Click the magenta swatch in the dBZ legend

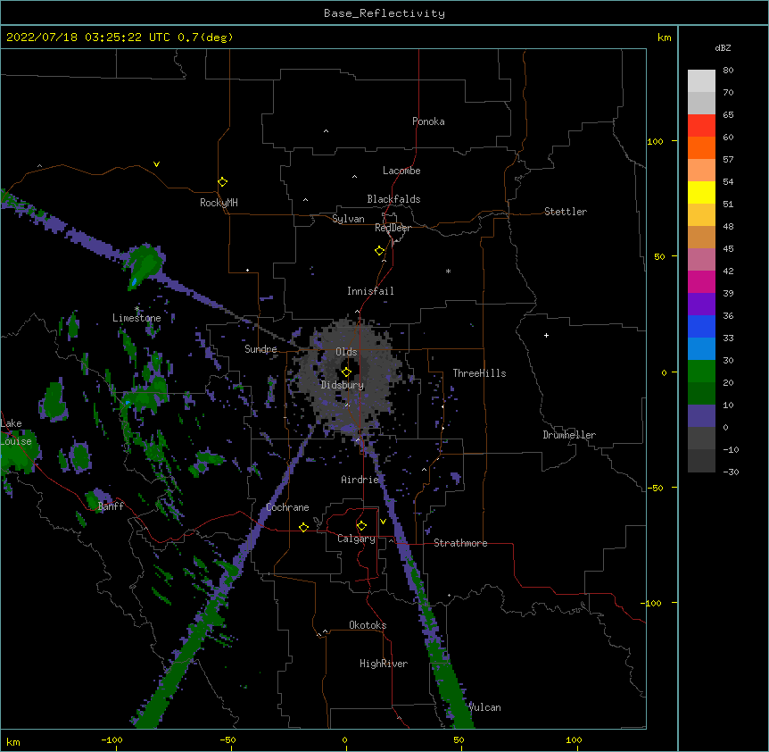(x=701, y=281)
